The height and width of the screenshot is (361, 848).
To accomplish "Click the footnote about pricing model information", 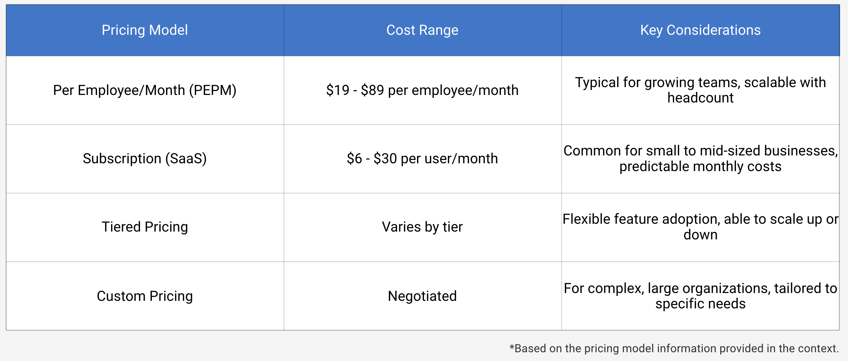I will [674, 348].
